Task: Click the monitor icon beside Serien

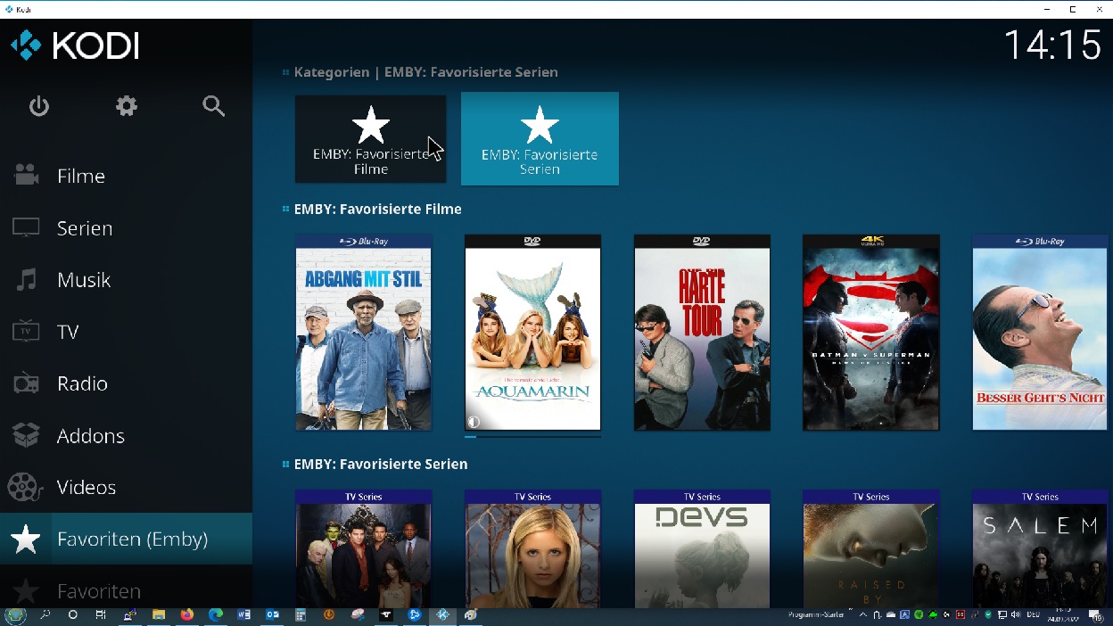Action: click(26, 227)
